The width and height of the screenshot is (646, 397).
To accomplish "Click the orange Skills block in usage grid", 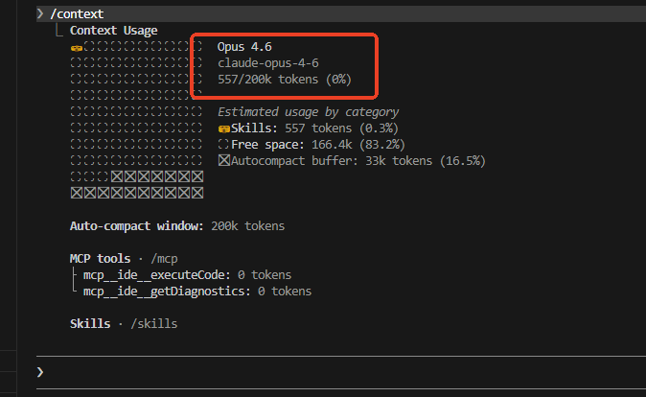I will coord(77,48).
